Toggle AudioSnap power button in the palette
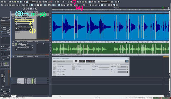 click(x=76, y=61)
